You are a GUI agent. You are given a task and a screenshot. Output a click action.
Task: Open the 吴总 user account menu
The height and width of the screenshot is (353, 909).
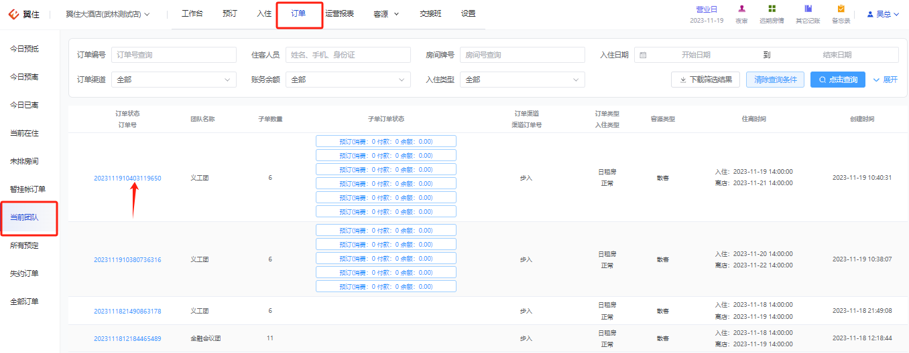(x=884, y=14)
